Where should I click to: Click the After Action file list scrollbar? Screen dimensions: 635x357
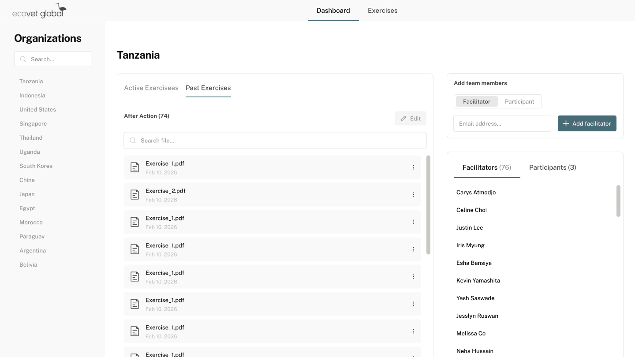tap(429, 205)
